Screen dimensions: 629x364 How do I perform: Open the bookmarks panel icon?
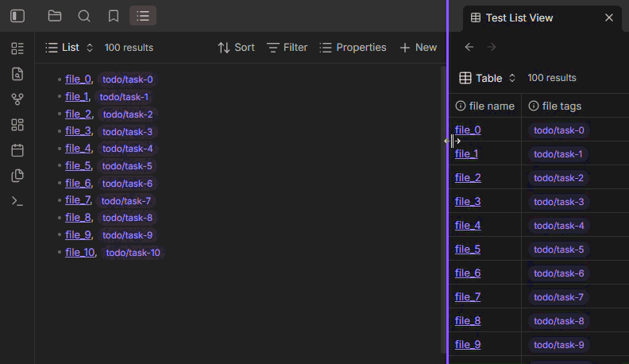coord(114,16)
